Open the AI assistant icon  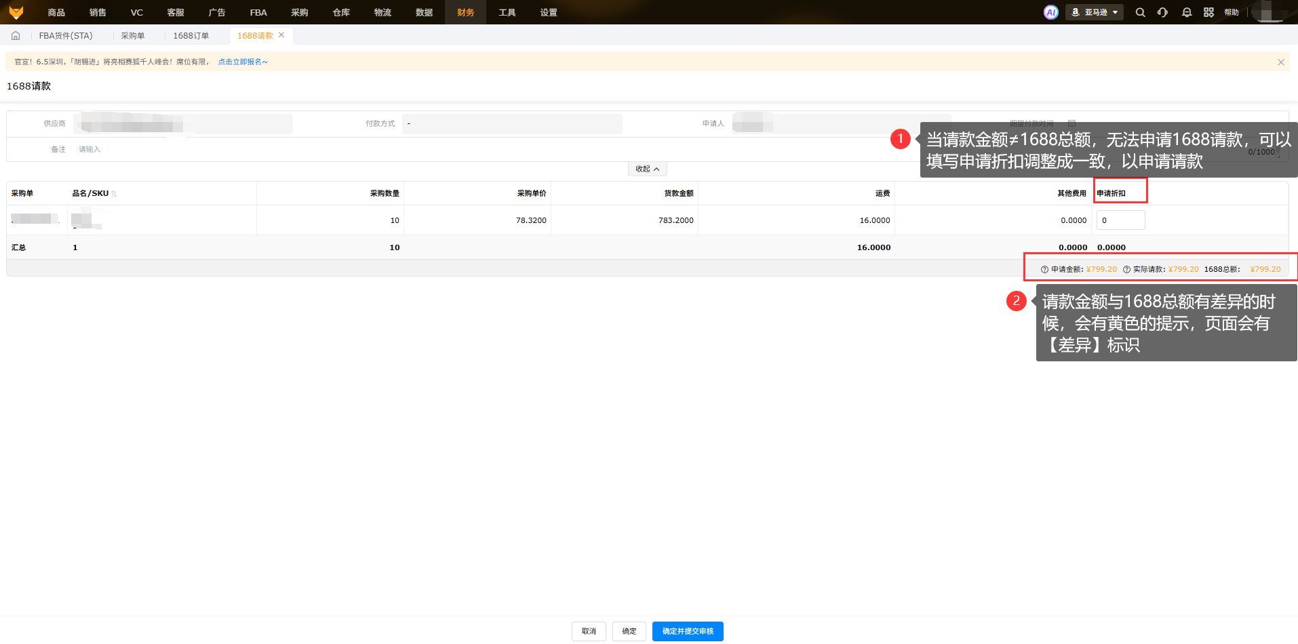click(1050, 12)
